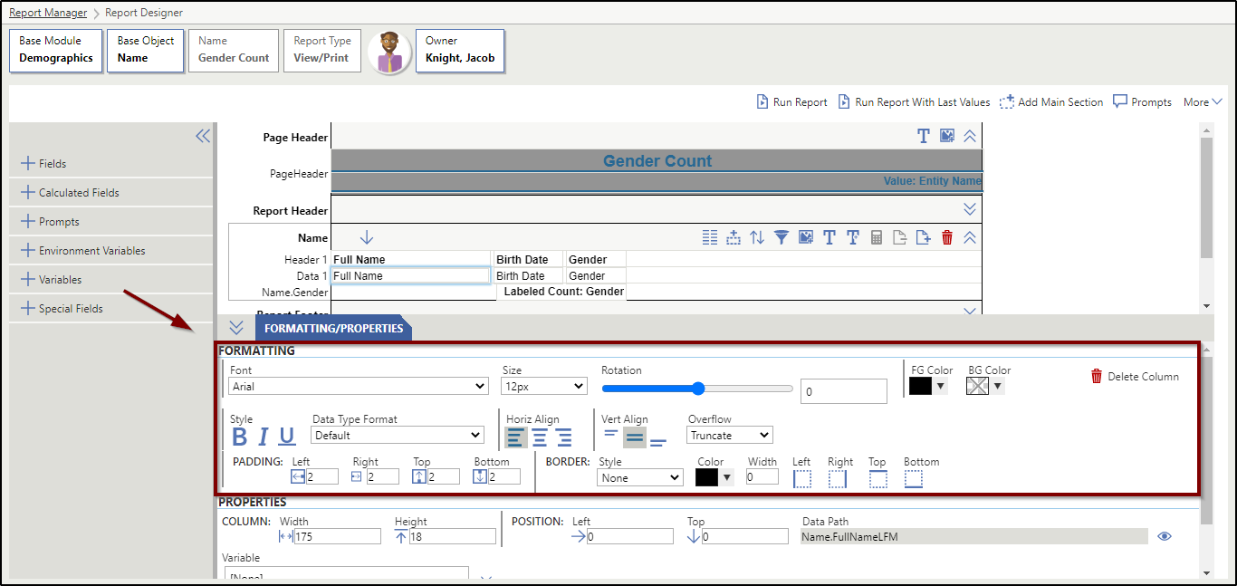Toggle italic style formatting
Viewport: 1237px width, 586px height.
coord(263,437)
